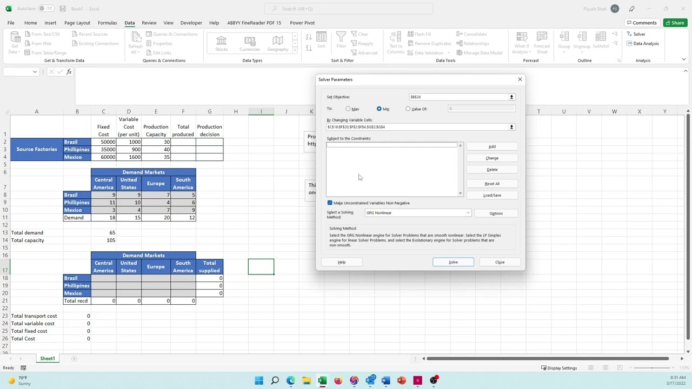Viewport: 692px width, 389px height.
Task: Switch to the Insert tab
Action: click(x=50, y=23)
